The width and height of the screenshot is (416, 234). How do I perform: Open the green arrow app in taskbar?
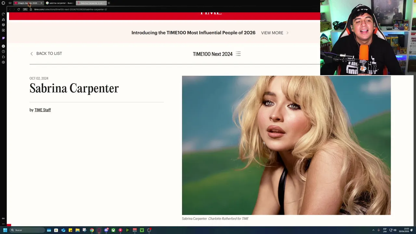[x=127, y=230]
